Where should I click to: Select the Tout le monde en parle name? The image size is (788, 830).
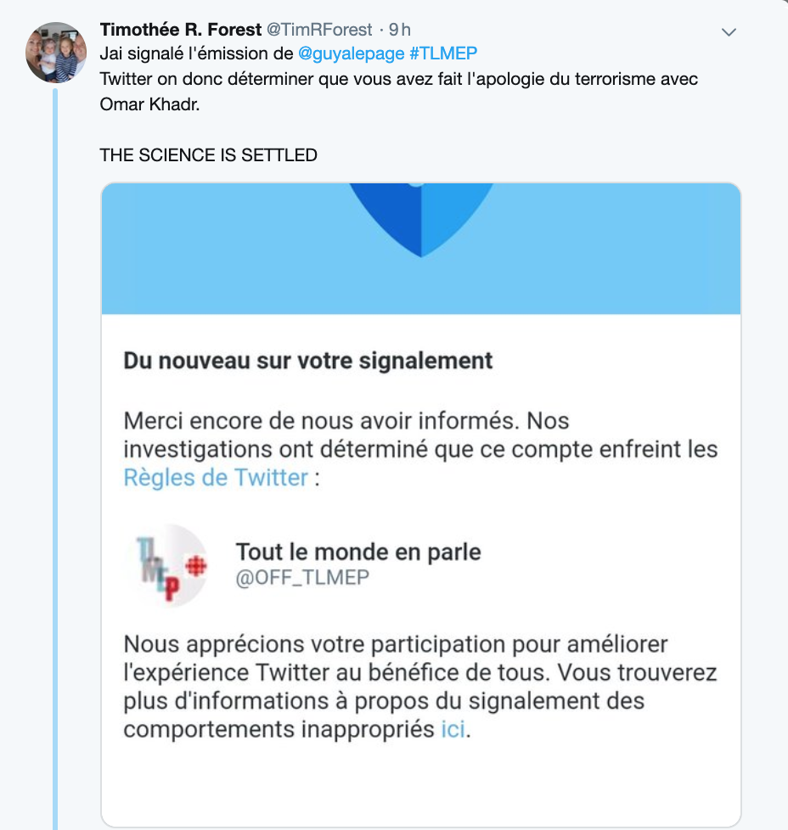pyautogui.click(x=358, y=552)
